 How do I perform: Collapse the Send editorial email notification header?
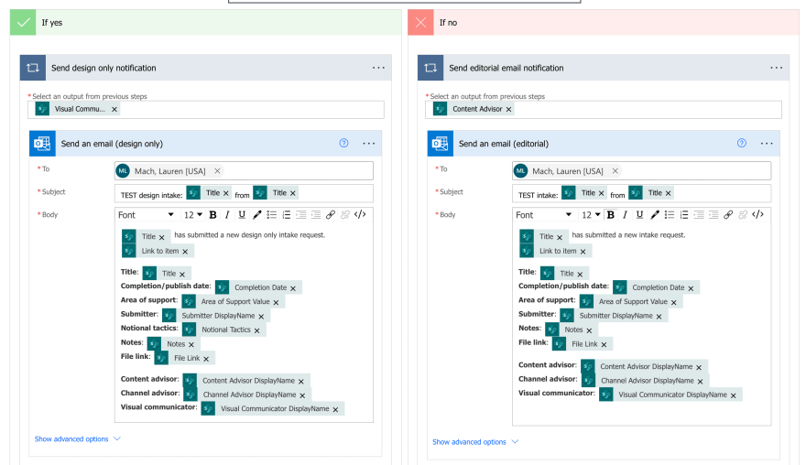(604, 68)
